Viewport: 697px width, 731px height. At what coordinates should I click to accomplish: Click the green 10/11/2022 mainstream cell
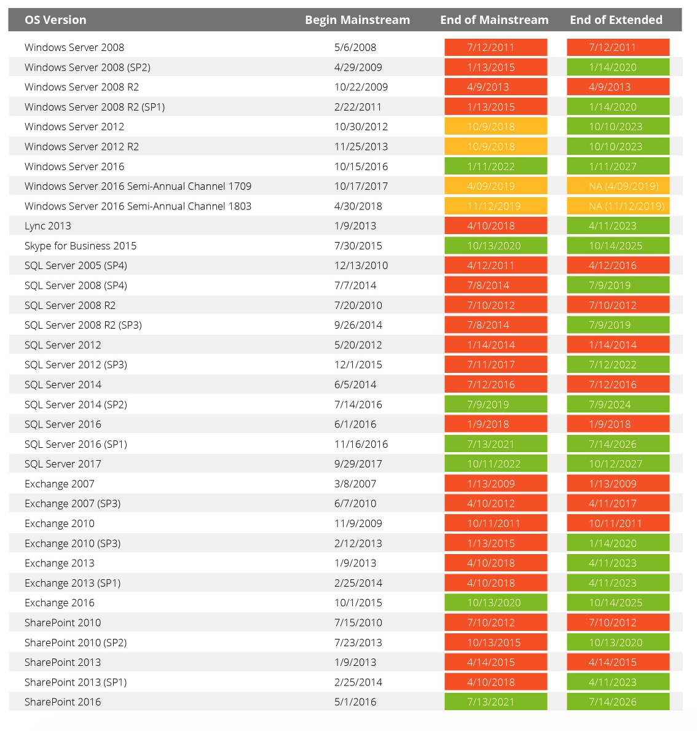pyautogui.click(x=495, y=464)
